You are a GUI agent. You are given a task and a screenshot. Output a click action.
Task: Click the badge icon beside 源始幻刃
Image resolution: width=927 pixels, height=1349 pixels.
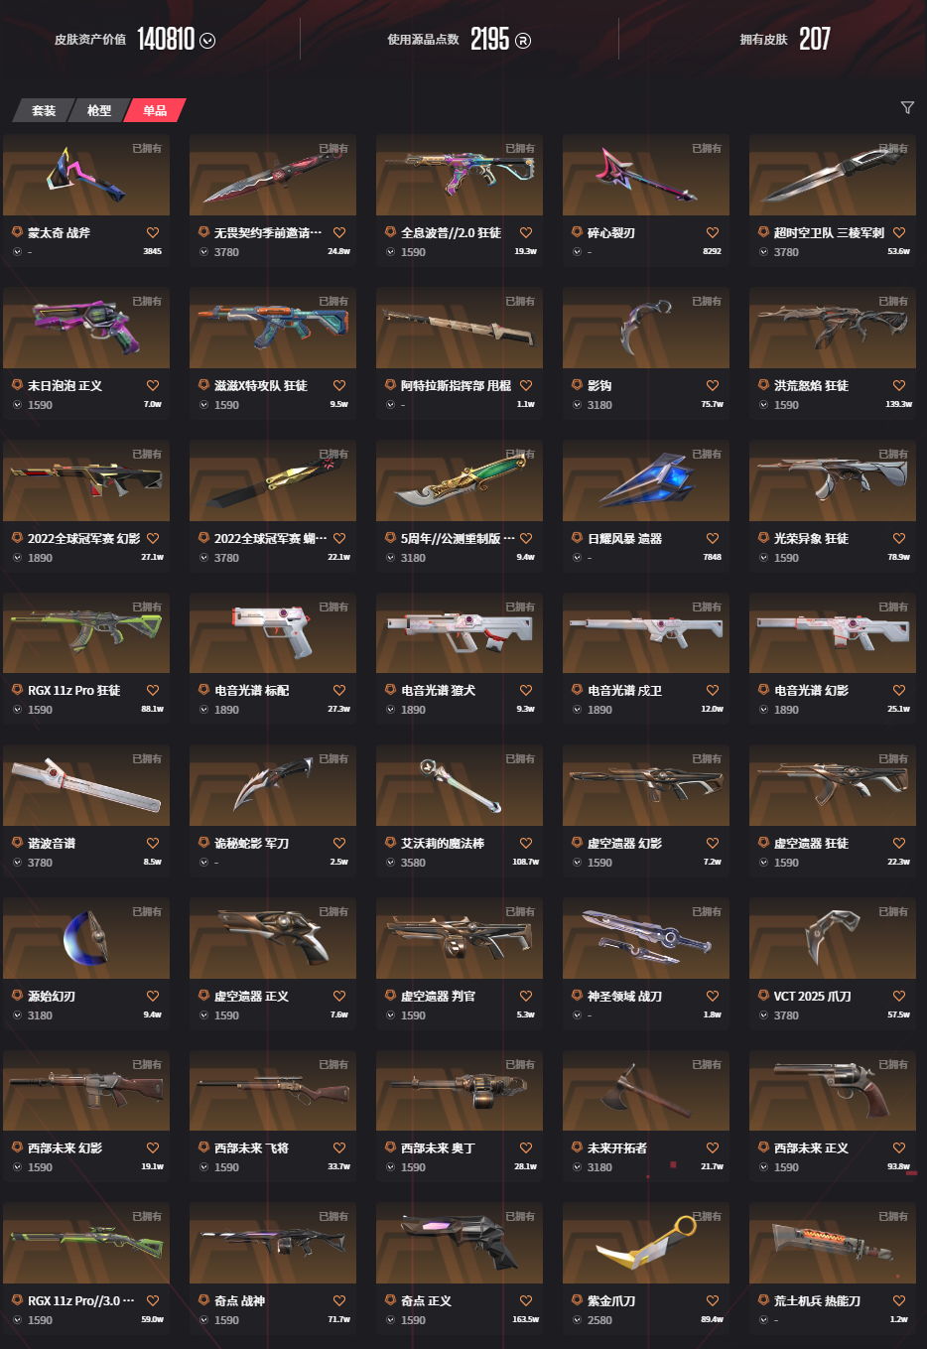(17, 996)
